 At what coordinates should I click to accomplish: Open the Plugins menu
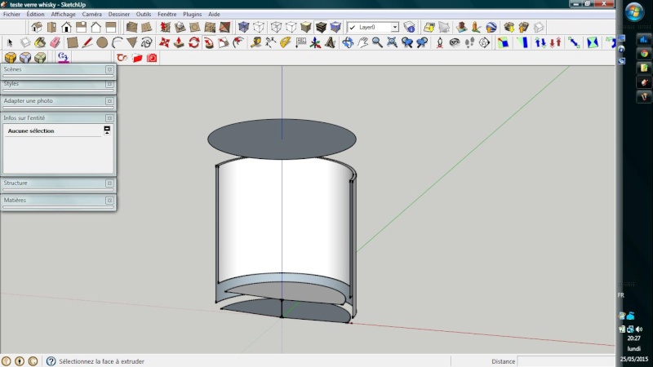(193, 14)
